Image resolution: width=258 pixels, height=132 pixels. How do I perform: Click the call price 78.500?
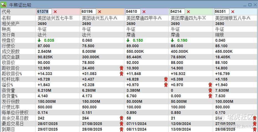click(88, 63)
